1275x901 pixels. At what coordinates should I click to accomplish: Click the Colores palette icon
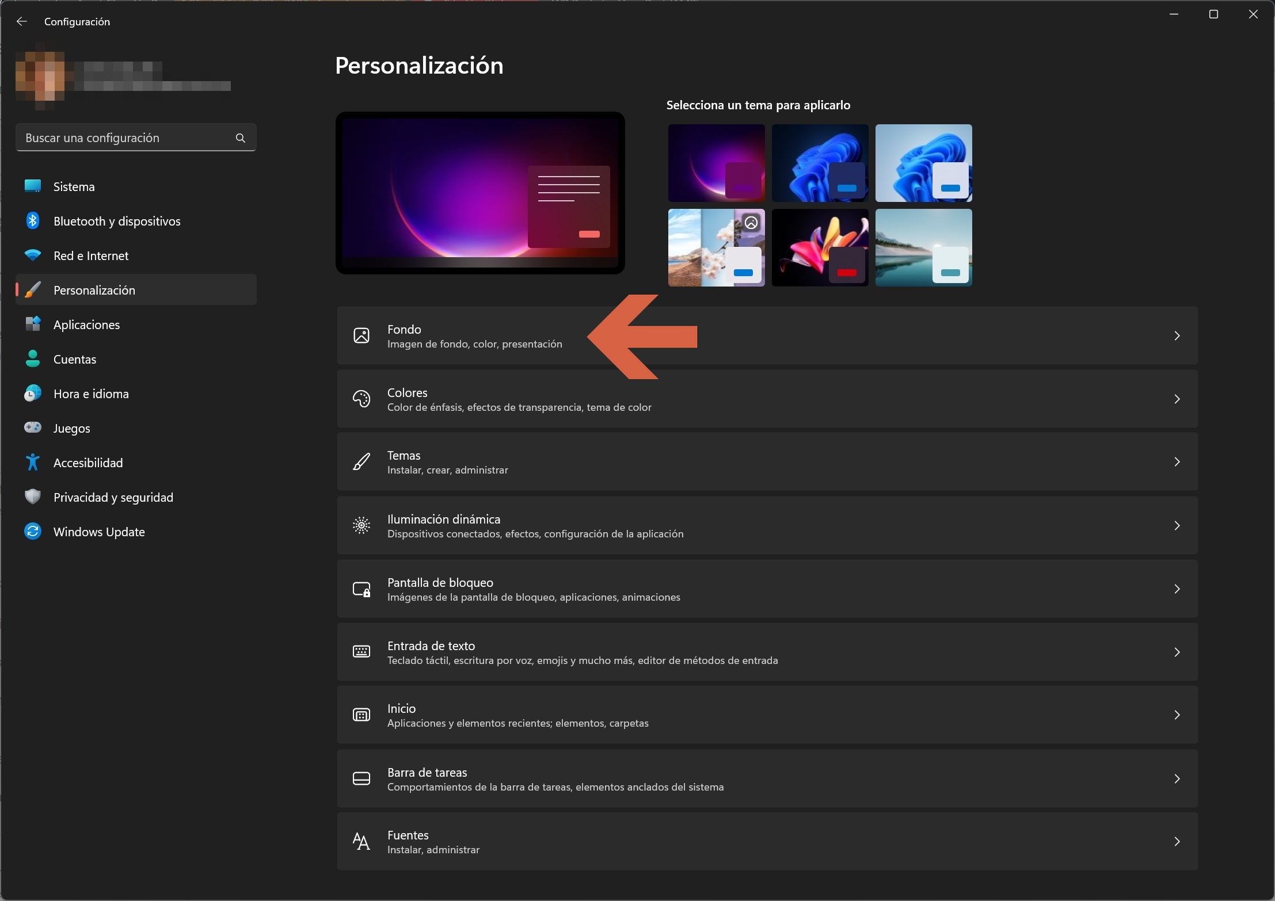click(361, 399)
